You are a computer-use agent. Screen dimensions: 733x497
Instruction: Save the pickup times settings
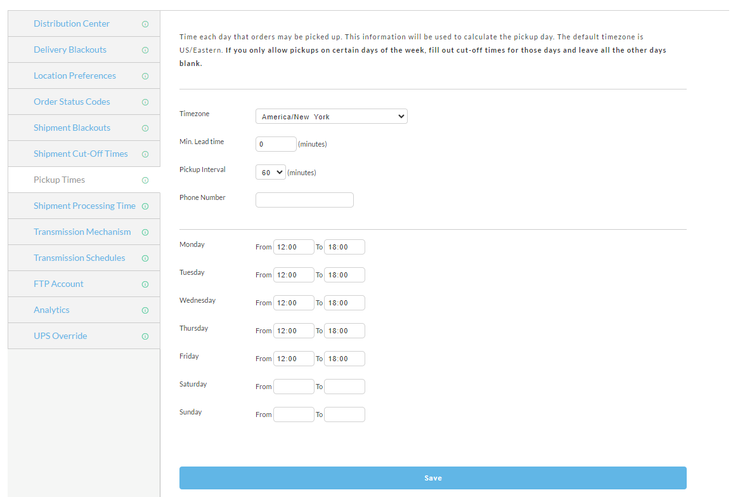pyautogui.click(x=433, y=478)
